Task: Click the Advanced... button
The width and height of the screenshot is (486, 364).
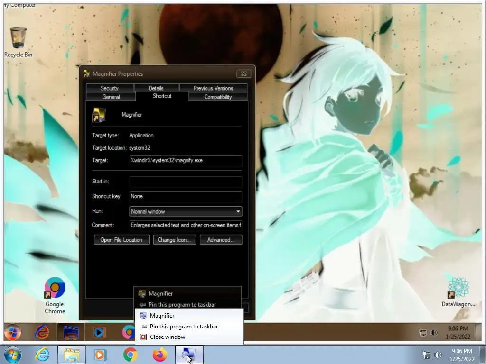Action: [221, 240]
